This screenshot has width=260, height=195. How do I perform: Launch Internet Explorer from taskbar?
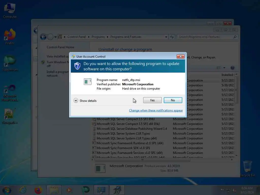click(23, 190)
